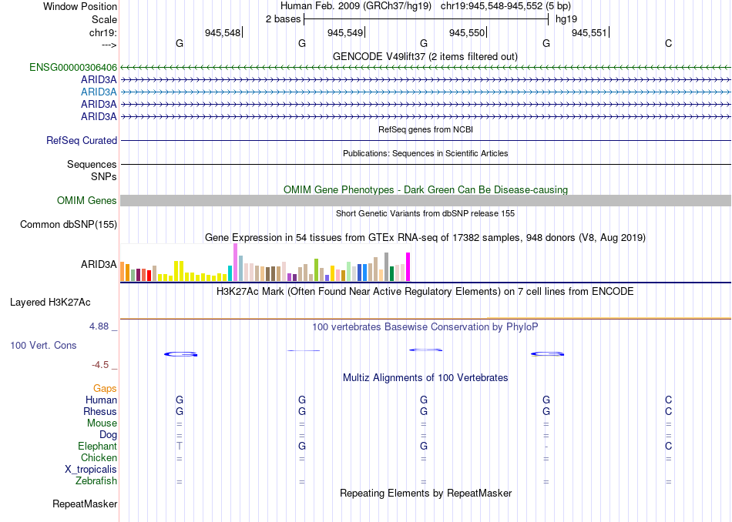Click the OMIM Gene Phenotypes green title
The height and width of the screenshot is (522, 732).
point(425,190)
